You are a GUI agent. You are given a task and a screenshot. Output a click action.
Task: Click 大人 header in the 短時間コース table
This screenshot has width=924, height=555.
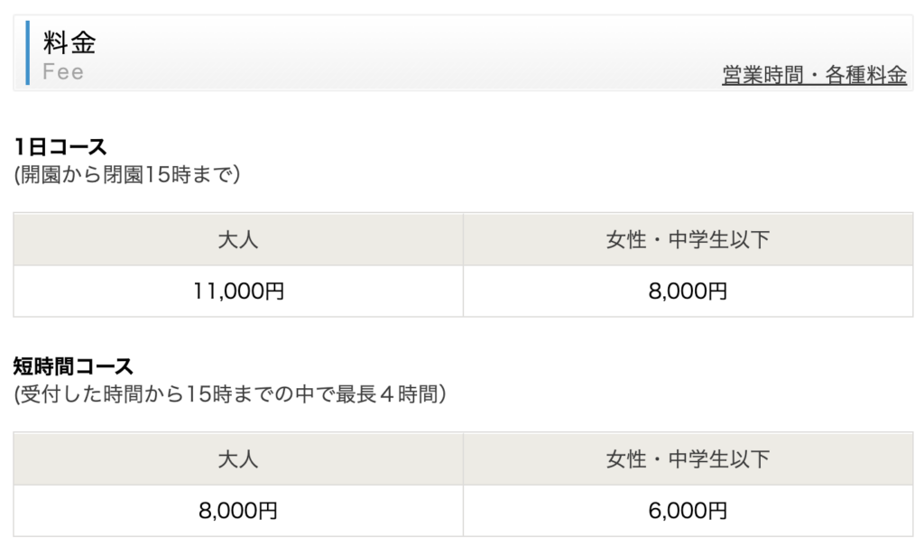pos(238,459)
